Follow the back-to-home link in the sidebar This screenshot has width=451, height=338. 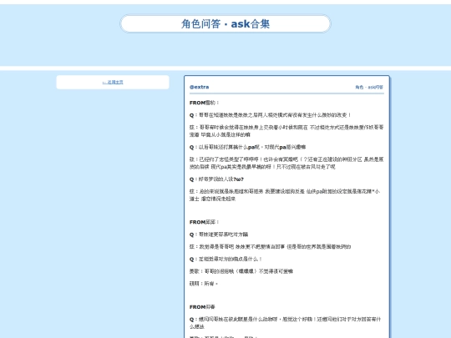[x=113, y=82]
